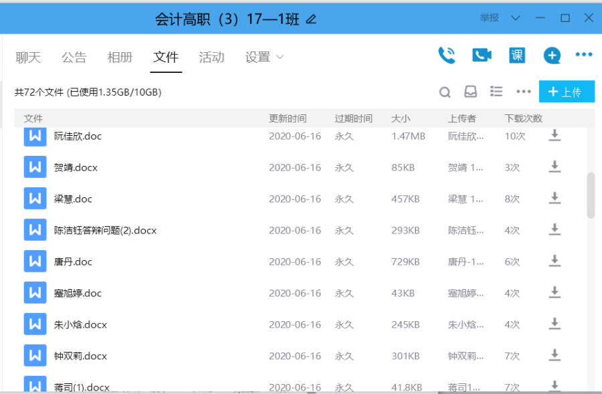Image resolution: width=602 pixels, height=394 pixels.
Task: Click Word icon of 贺靖.docx
Action: [35, 167]
